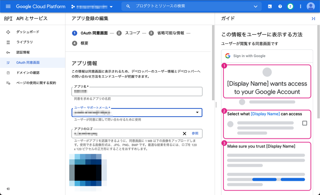Click the ガイド panel title
Screen dimensions: 320x195
[x=228, y=18]
